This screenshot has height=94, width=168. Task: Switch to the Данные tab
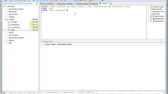point(93,4)
